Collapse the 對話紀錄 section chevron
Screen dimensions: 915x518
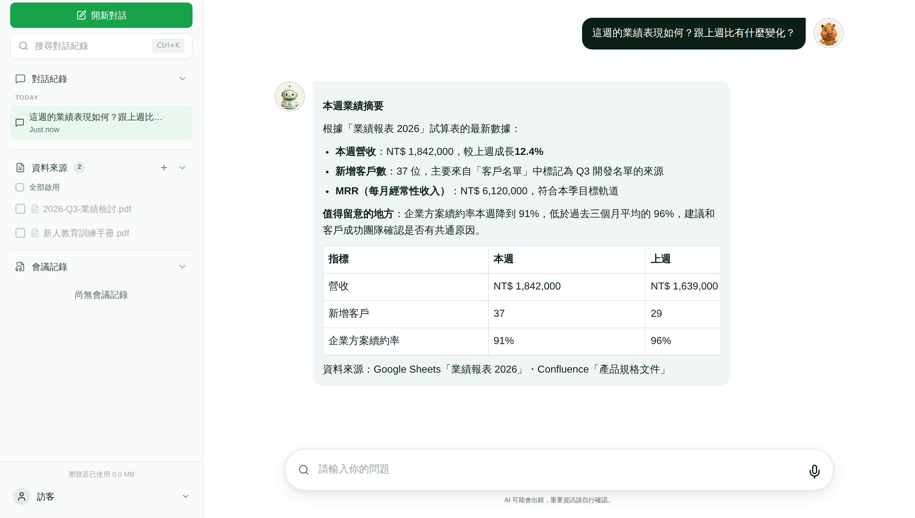click(182, 79)
